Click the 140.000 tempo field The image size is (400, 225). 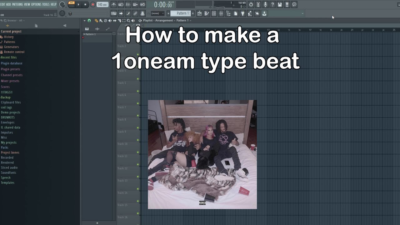(x=102, y=4)
